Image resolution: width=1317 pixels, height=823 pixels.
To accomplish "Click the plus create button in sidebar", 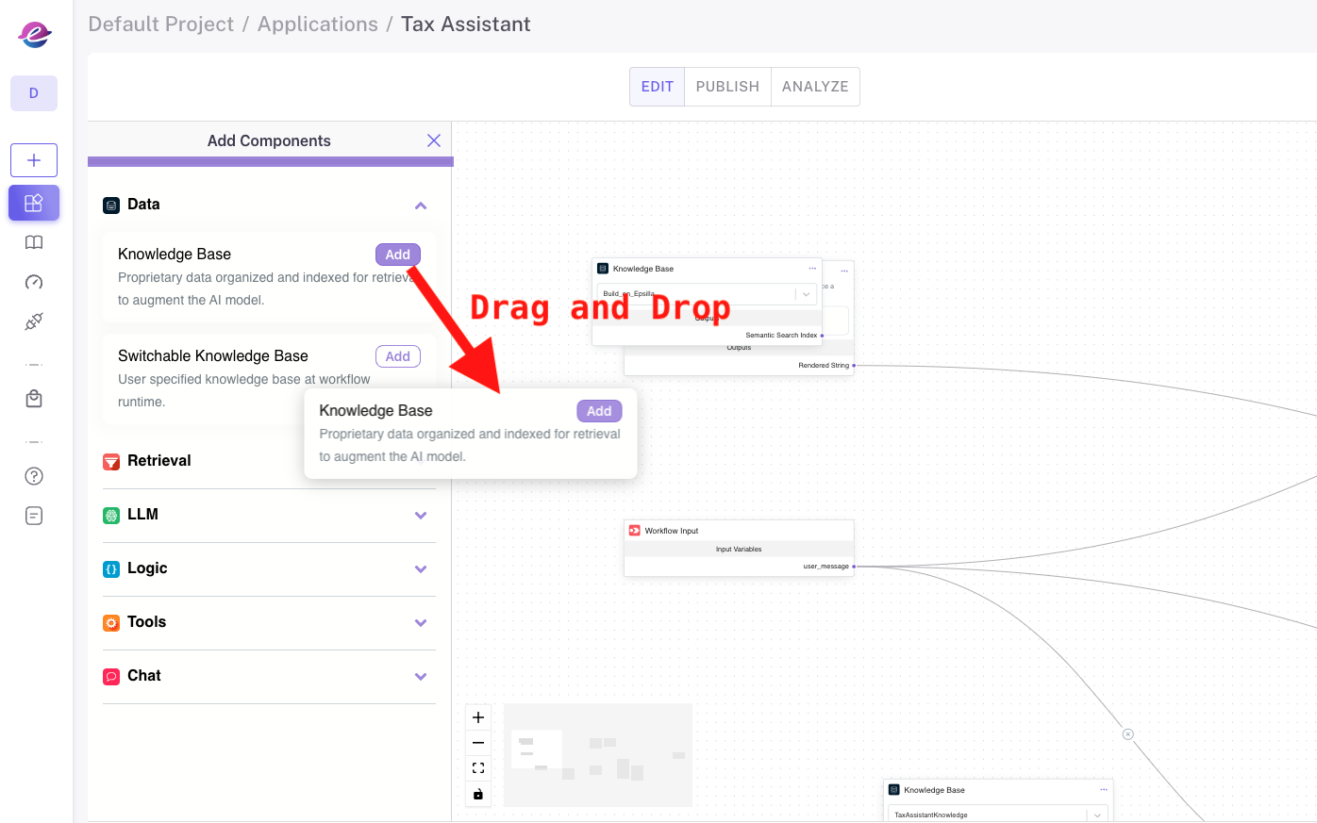I will point(34,160).
